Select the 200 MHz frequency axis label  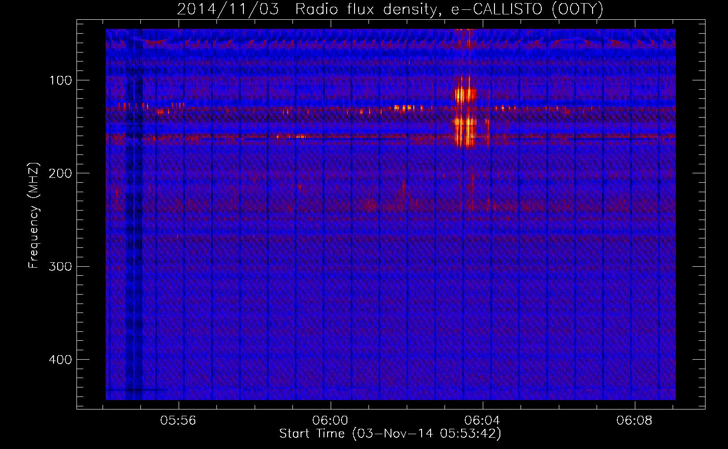tap(61, 173)
